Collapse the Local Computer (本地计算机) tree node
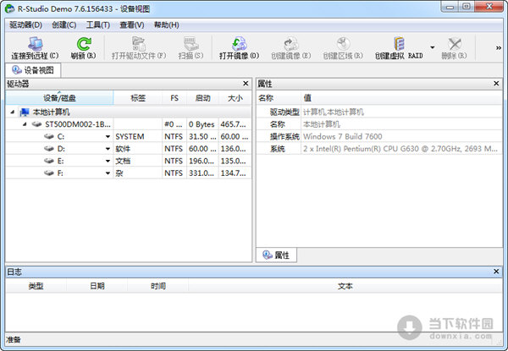Image resolution: width=508 pixels, height=351 pixels. click(13, 112)
